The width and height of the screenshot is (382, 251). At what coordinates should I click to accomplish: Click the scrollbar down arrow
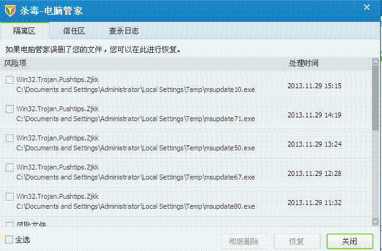pos(376,221)
